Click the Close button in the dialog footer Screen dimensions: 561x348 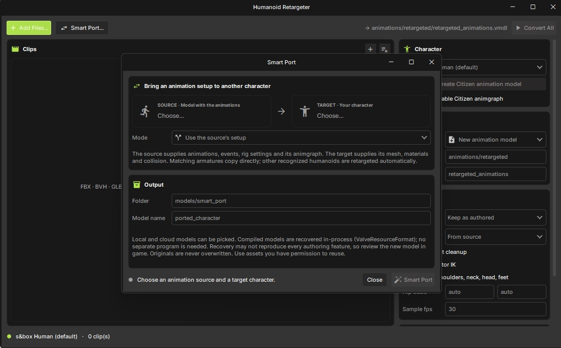pos(375,280)
